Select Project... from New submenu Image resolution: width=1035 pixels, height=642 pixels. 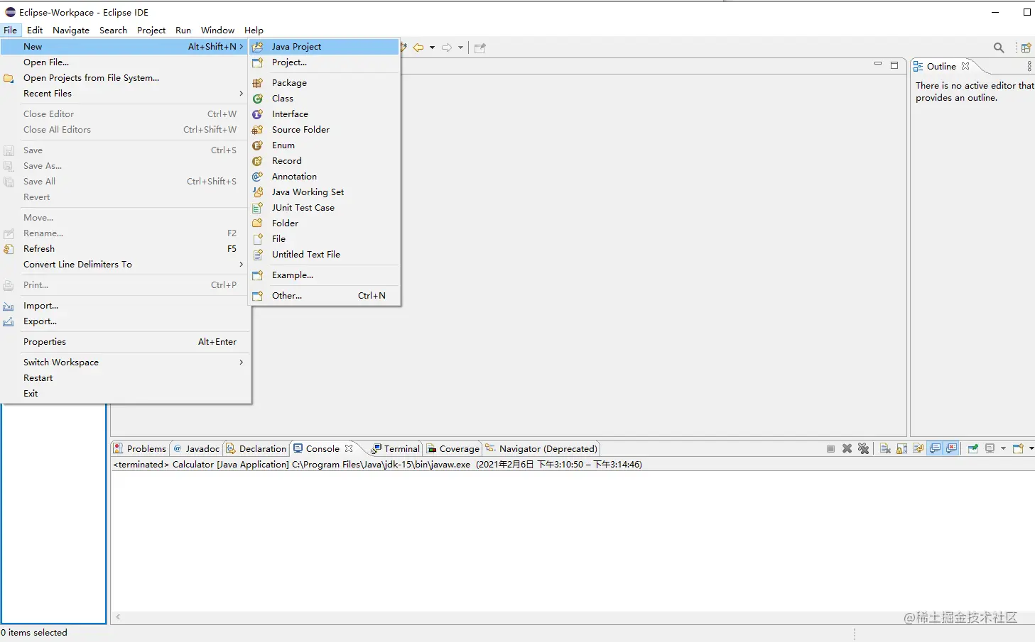(325, 62)
